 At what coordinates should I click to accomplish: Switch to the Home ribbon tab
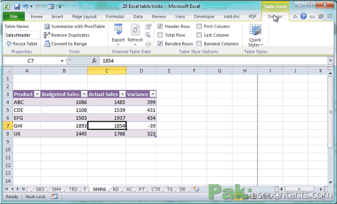click(36, 16)
